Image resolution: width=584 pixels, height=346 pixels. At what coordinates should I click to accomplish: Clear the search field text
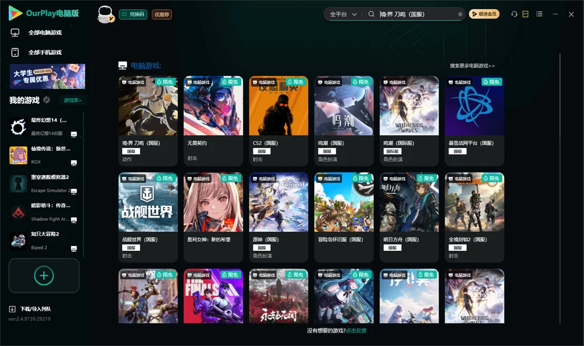[x=460, y=14]
